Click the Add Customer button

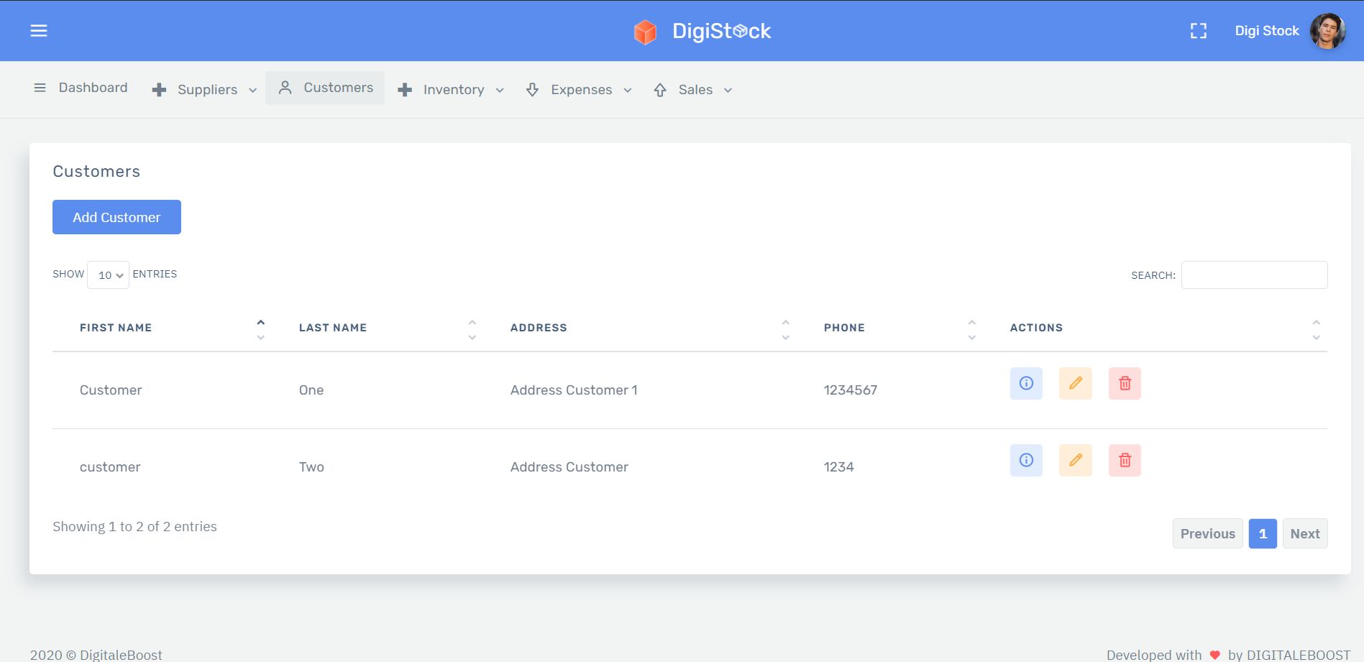point(116,217)
